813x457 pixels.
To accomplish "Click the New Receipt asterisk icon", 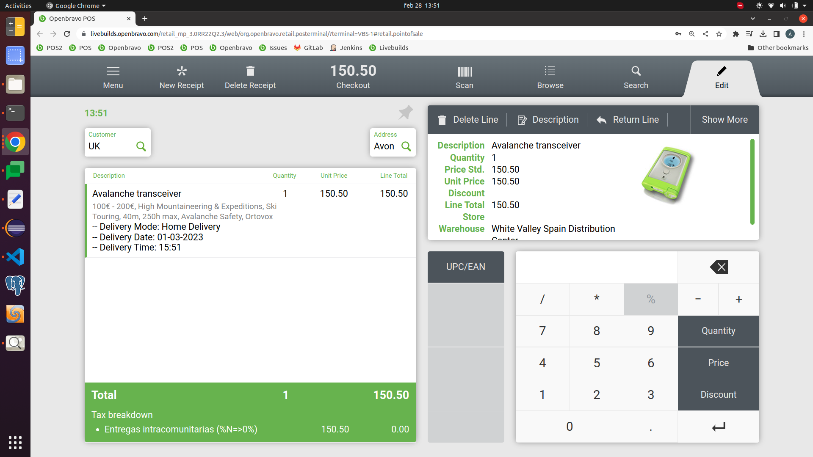I will tap(182, 71).
